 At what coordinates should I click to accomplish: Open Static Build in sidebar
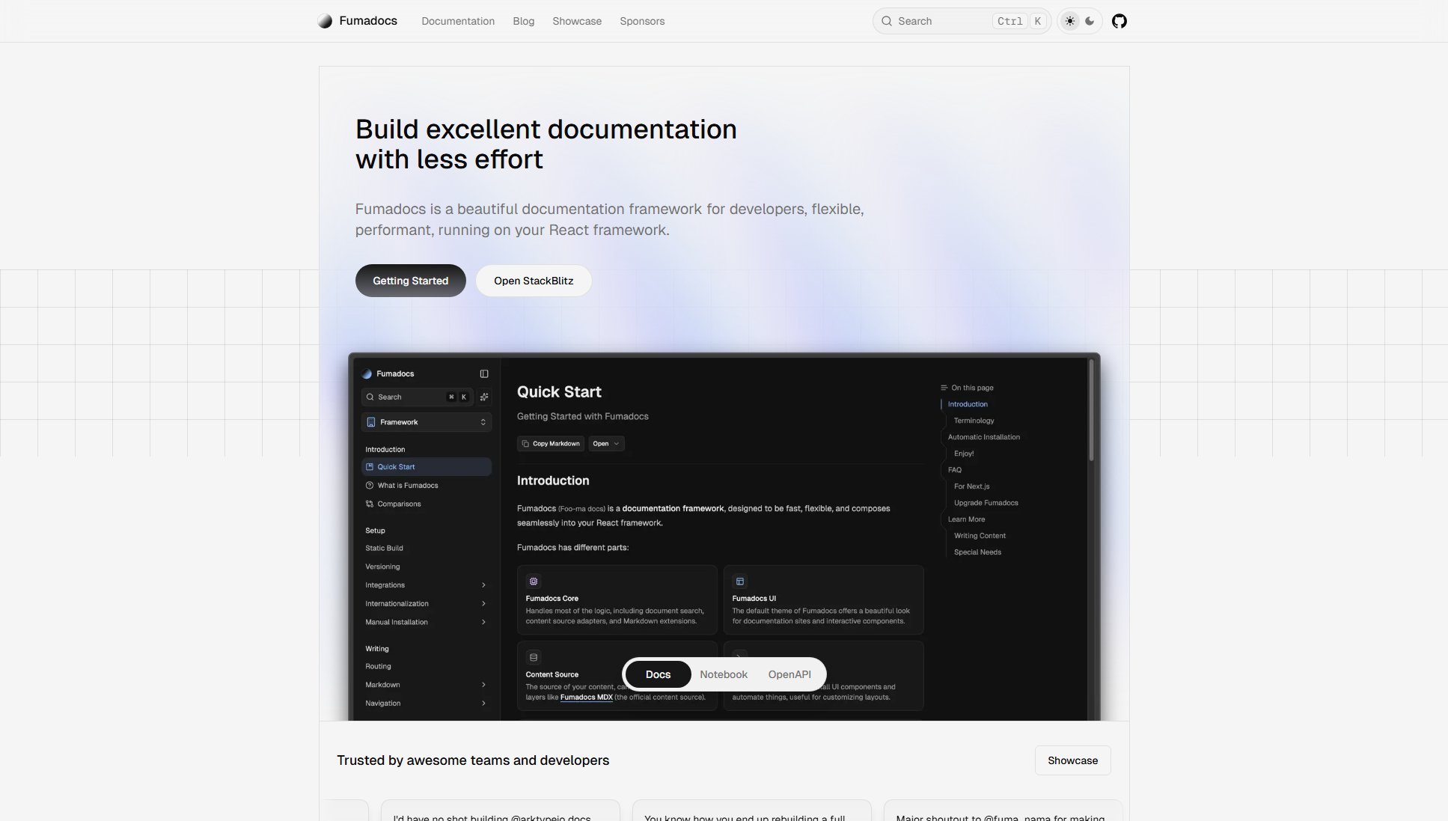[x=384, y=548]
